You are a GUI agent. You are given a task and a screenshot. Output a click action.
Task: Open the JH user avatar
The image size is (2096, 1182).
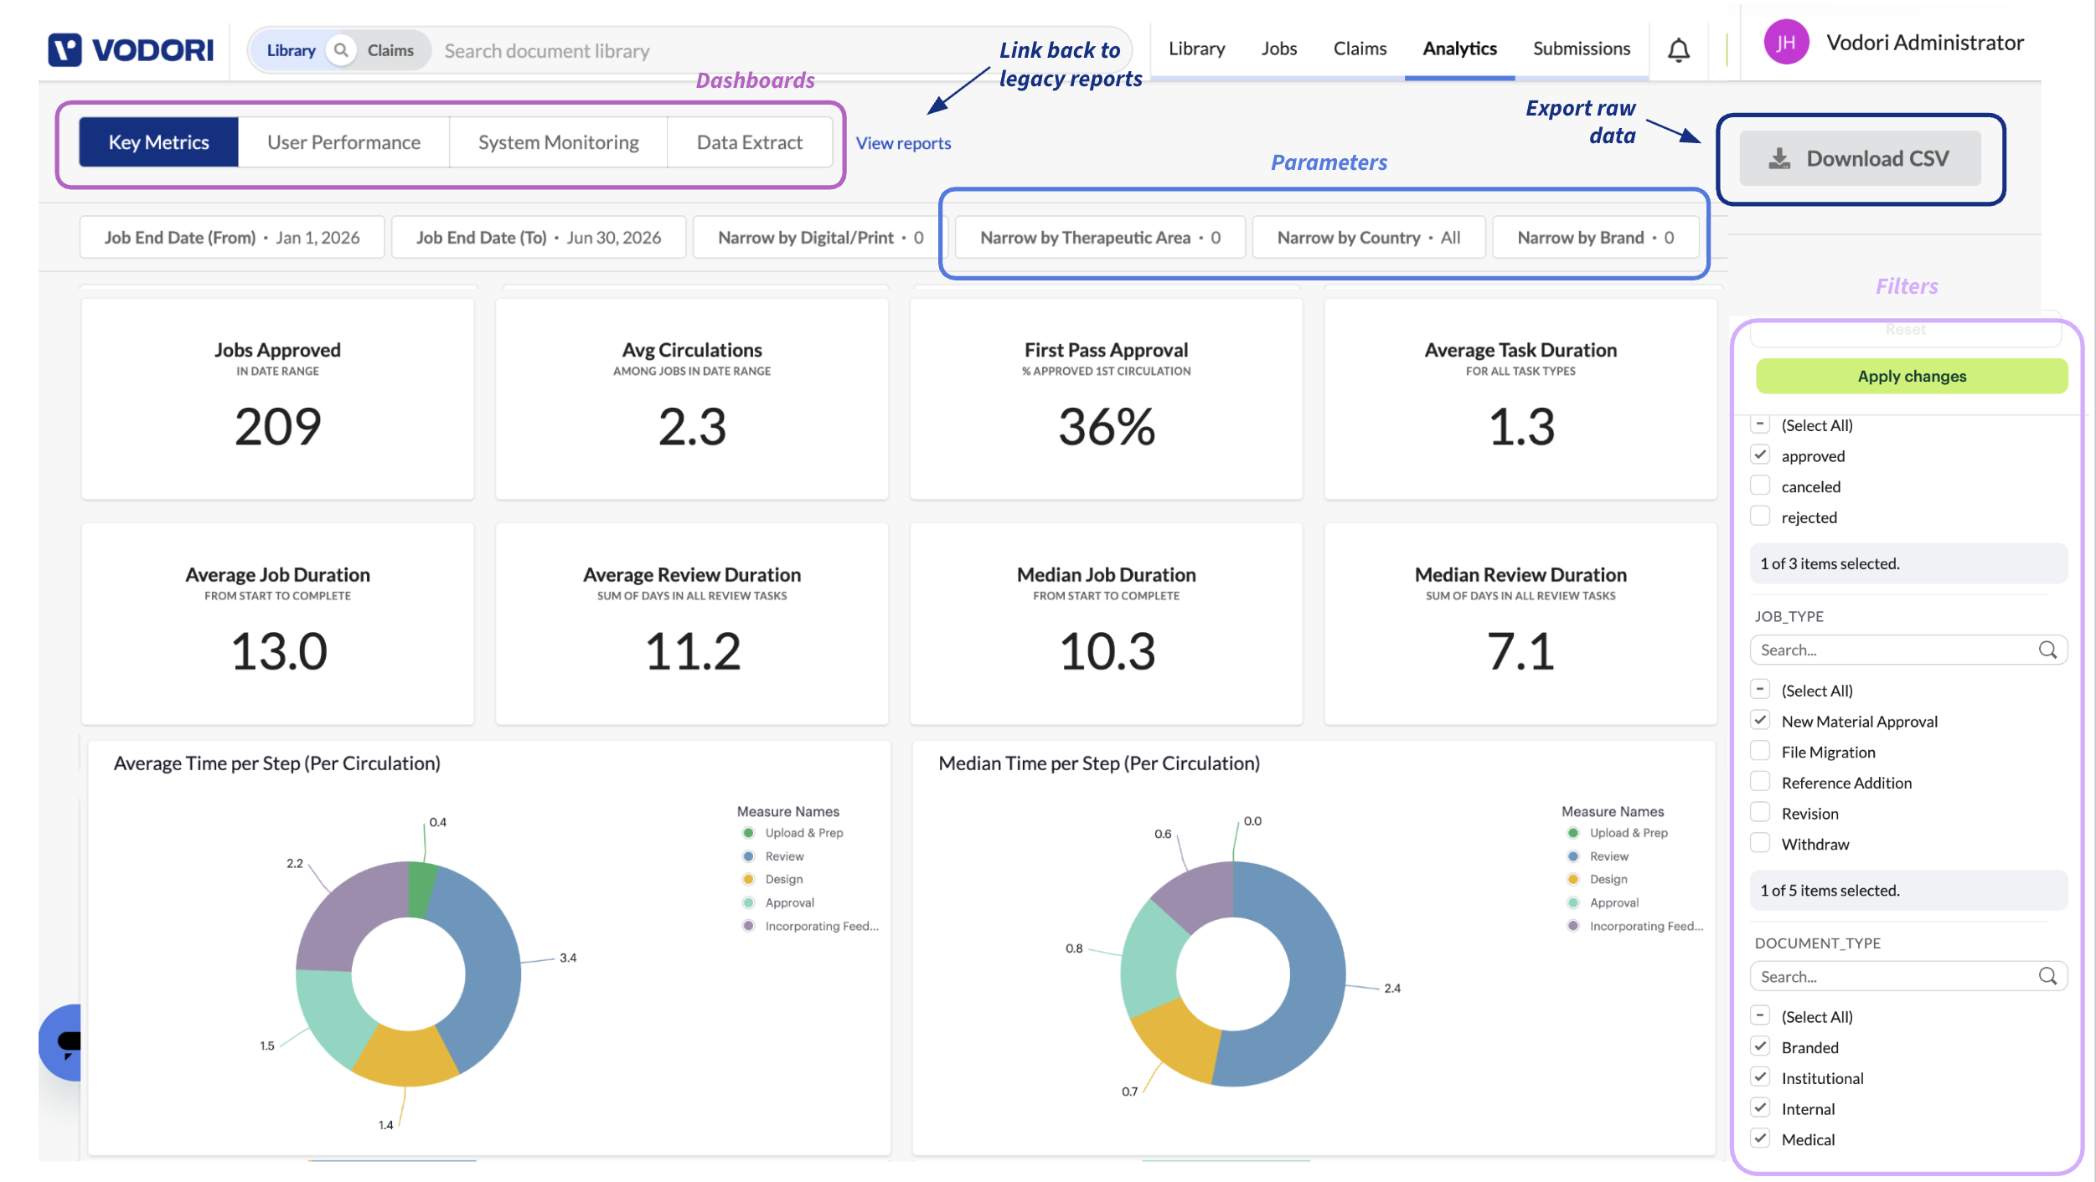point(1786,43)
